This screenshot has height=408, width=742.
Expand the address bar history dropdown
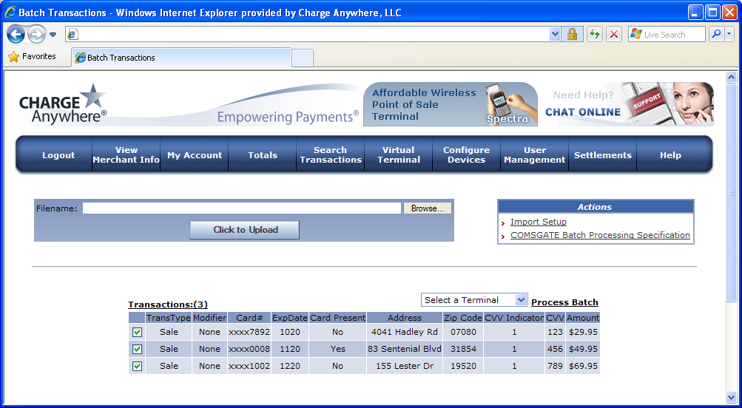point(555,34)
